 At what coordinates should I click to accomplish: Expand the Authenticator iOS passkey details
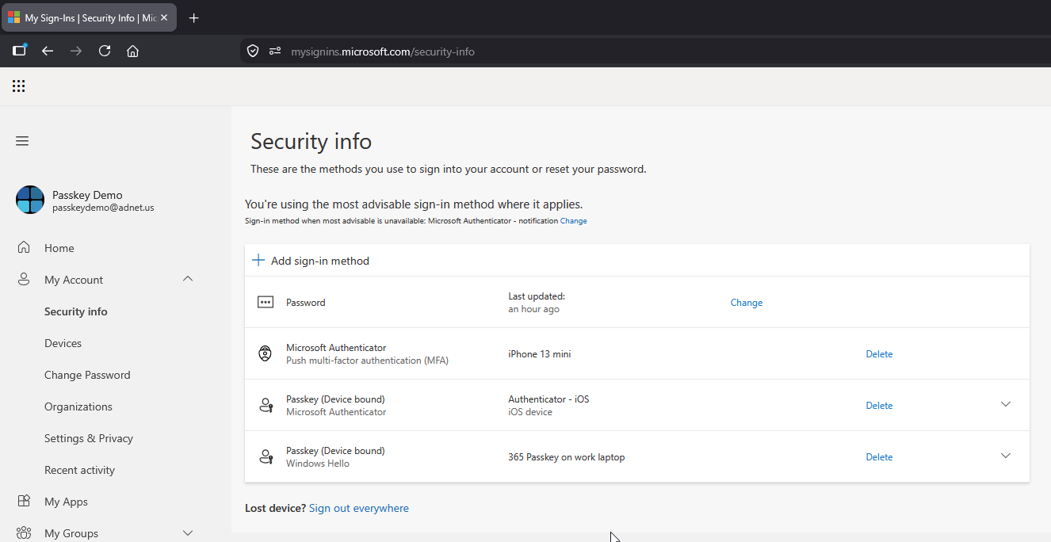(x=1006, y=404)
